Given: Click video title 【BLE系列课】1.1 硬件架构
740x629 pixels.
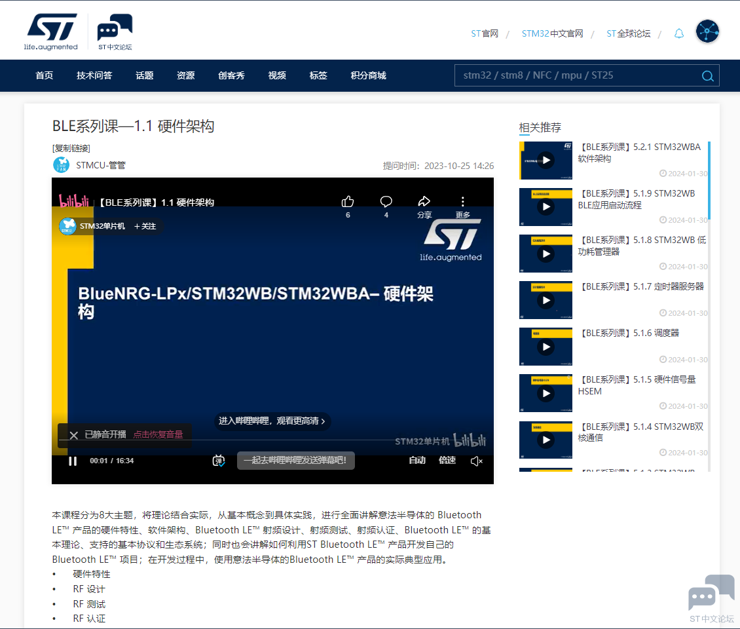Looking at the screenshot, I should [157, 202].
